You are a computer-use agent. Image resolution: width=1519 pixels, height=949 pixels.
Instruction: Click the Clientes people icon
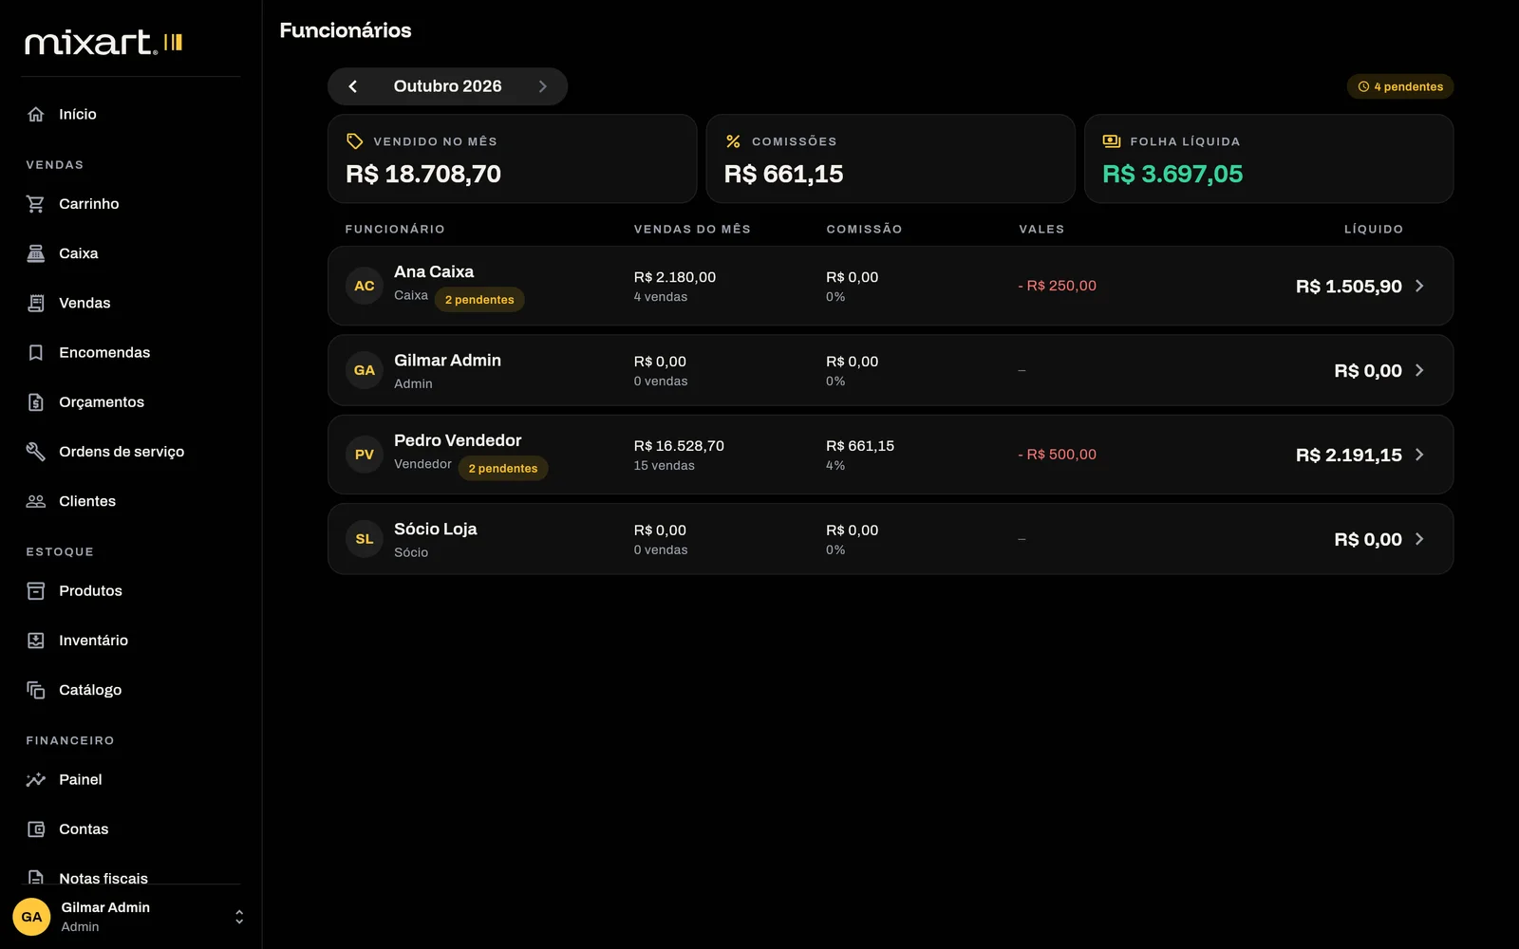36,501
